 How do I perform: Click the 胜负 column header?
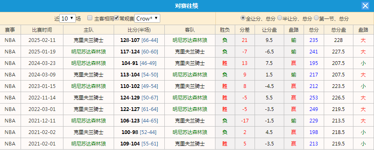(x=224, y=30)
